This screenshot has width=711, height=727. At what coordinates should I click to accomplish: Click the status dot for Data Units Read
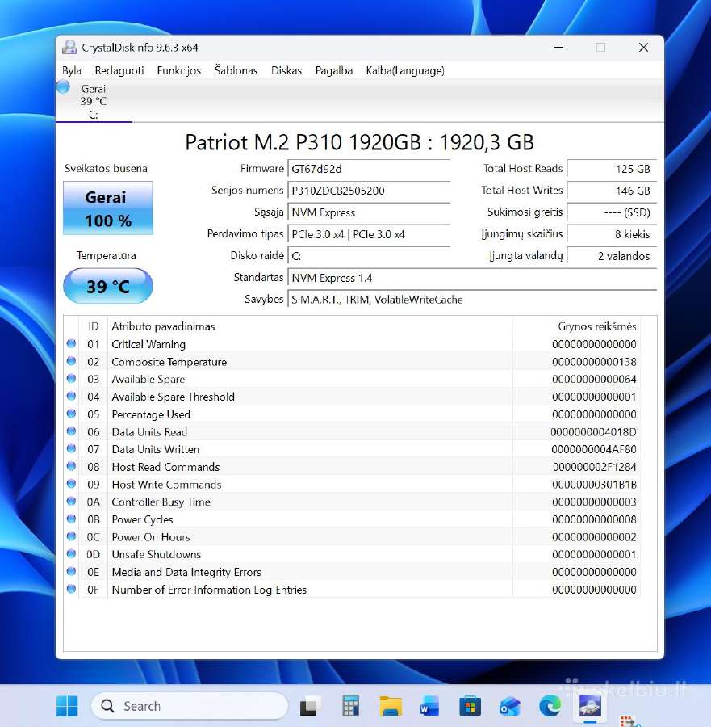pyautogui.click(x=71, y=431)
